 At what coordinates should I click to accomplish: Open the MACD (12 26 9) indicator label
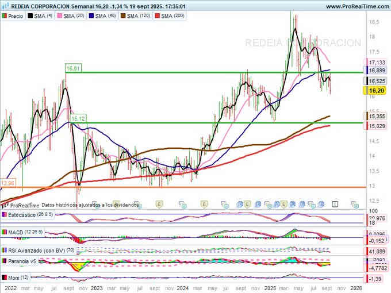(25, 232)
